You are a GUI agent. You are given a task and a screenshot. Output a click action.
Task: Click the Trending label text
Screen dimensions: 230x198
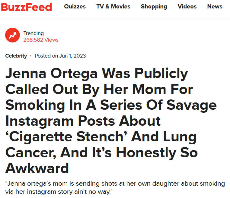pyautogui.click(x=34, y=33)
